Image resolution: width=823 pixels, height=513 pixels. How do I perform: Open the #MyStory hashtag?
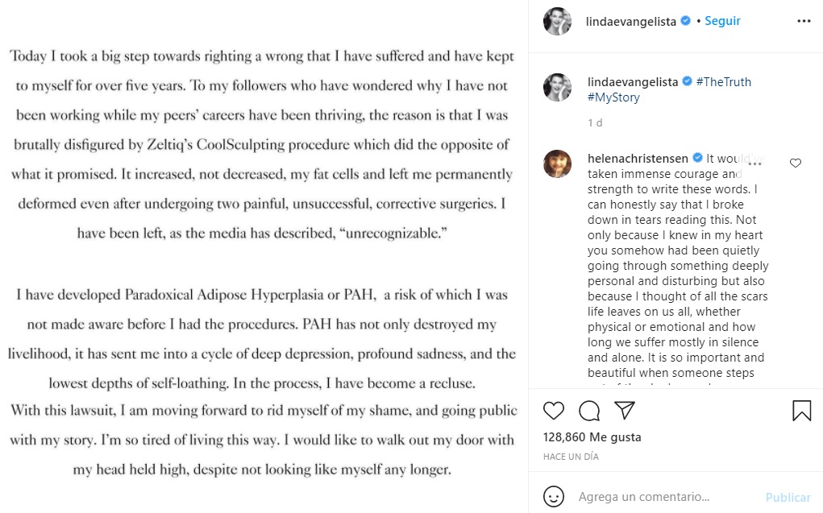click(x=613, y=97)
